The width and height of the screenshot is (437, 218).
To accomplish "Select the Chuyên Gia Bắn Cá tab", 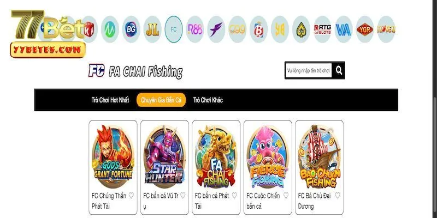I will pos(161,100).
